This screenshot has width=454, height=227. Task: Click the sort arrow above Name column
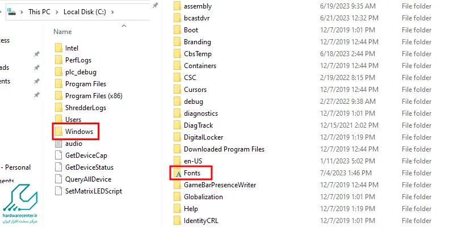tap(124, 26)
